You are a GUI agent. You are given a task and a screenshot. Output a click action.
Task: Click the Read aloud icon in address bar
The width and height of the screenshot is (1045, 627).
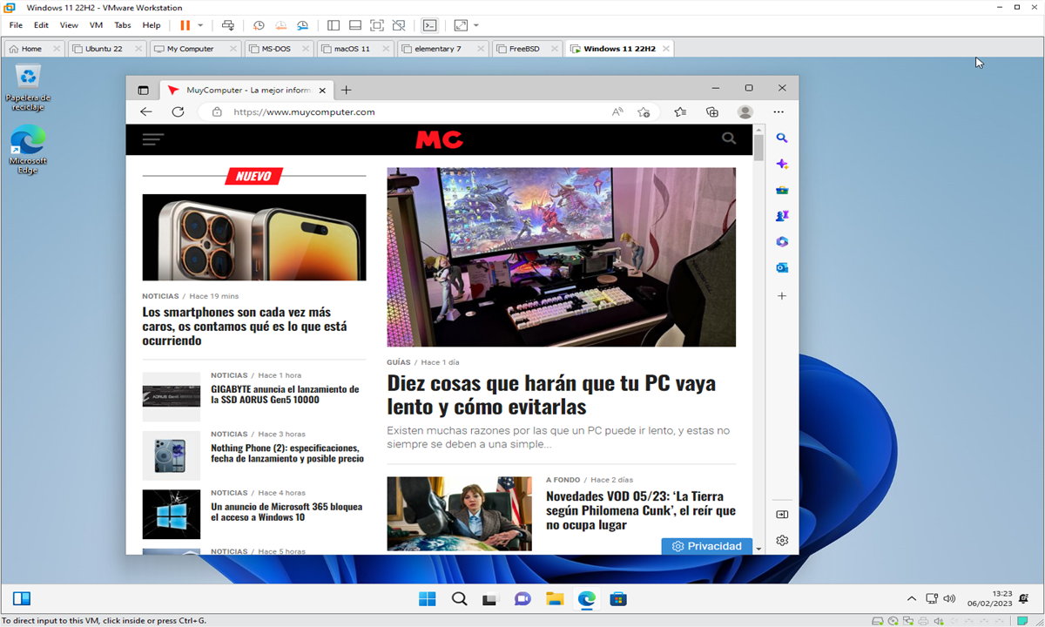click(617, 111)
